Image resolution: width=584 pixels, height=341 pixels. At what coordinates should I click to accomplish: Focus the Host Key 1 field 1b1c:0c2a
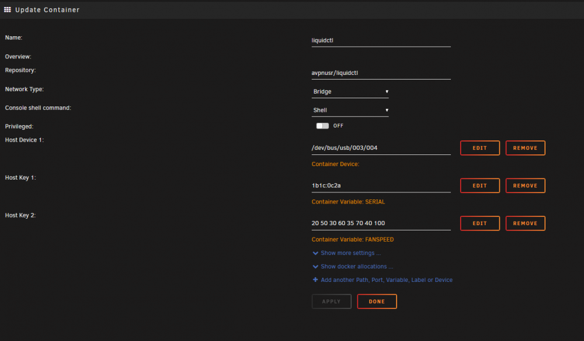tap(381, 186)
